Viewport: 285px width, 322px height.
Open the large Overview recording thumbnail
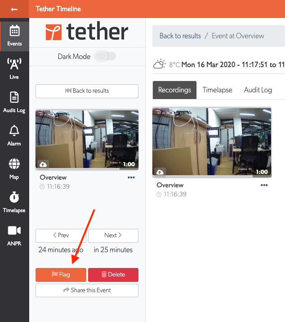[x=212, y=142]
